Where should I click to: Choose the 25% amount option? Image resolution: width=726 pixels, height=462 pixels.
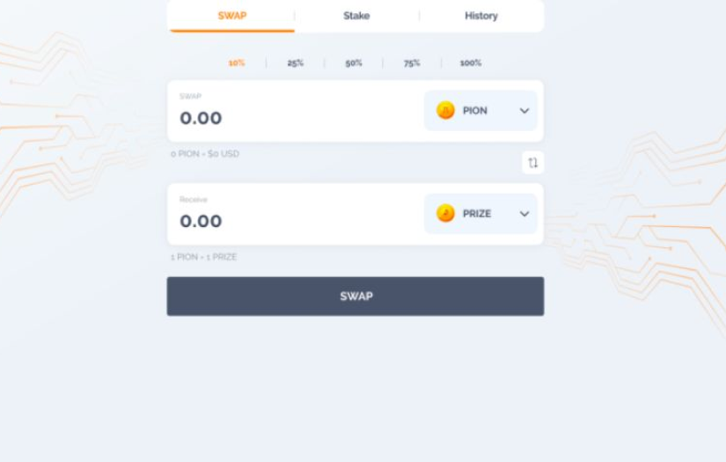[296, 63]
